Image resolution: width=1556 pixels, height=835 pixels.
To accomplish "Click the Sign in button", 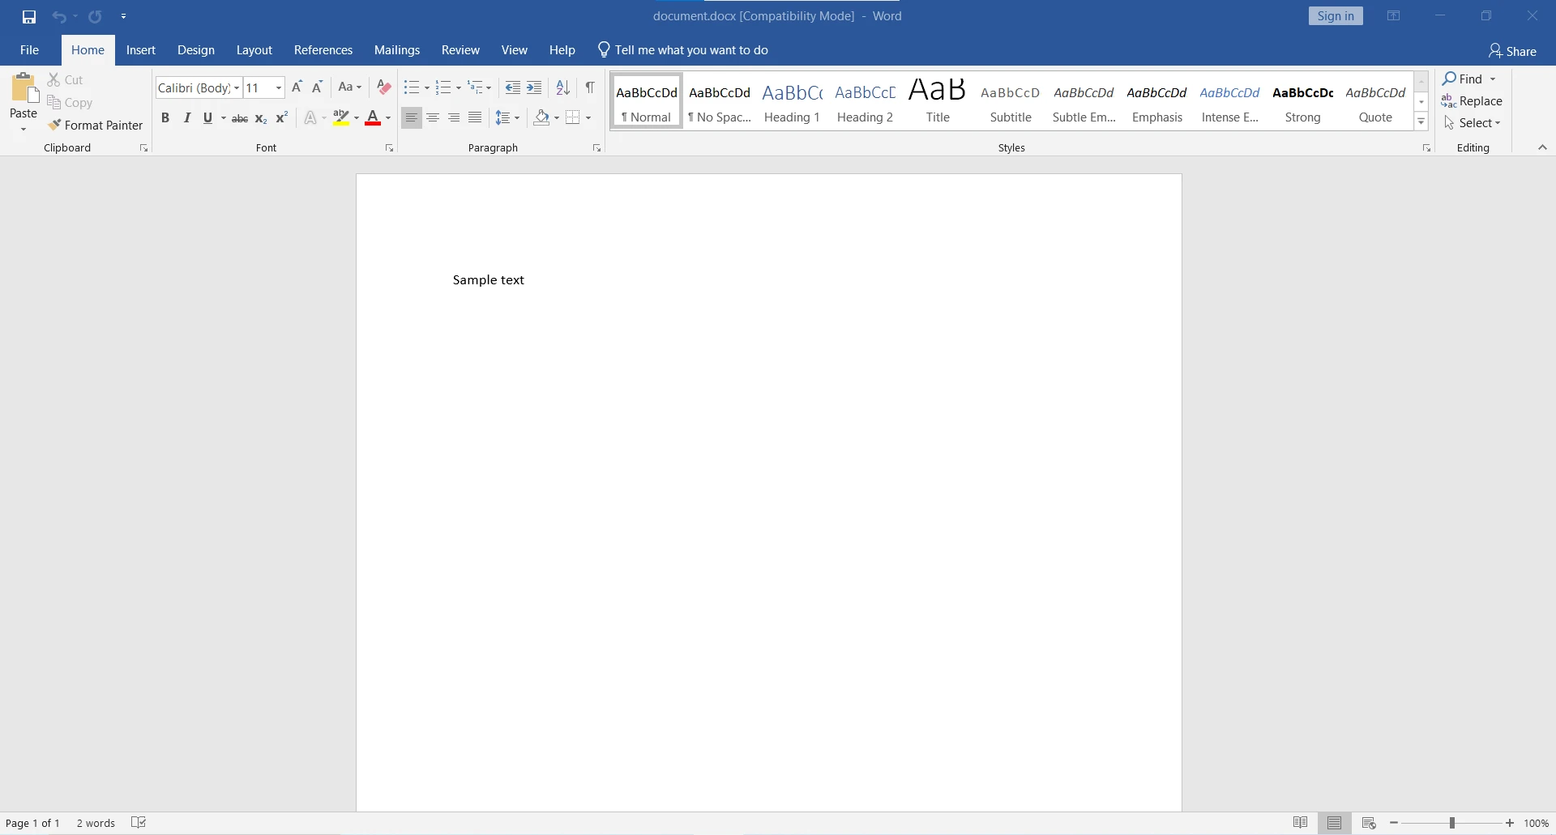I will [1335, 16].
